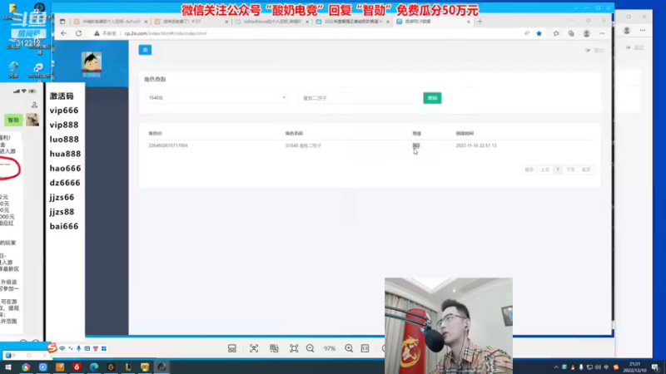This screenshot has width=666, height=374.
Task: Open the red 6 app on taskbar
Action: point(77,367)
